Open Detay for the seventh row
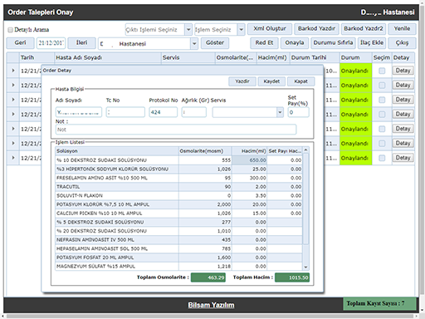425x319 pixels. click(x=403, y=158)
